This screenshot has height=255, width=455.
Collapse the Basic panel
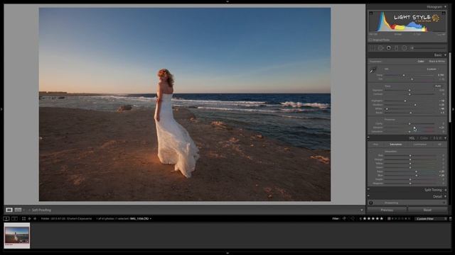446,55
